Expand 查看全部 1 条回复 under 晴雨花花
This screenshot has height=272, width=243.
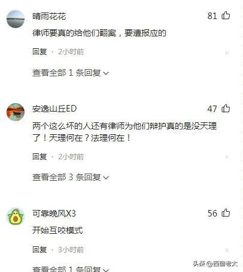(x=71, y=73)
